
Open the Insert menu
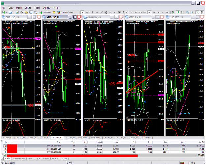pos(19,8)
